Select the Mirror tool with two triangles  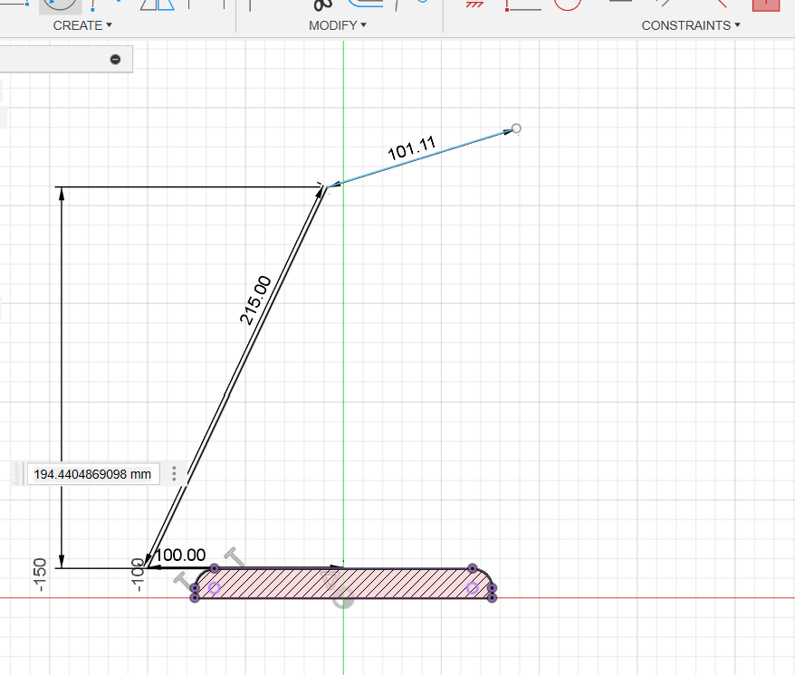pos(158,4)
